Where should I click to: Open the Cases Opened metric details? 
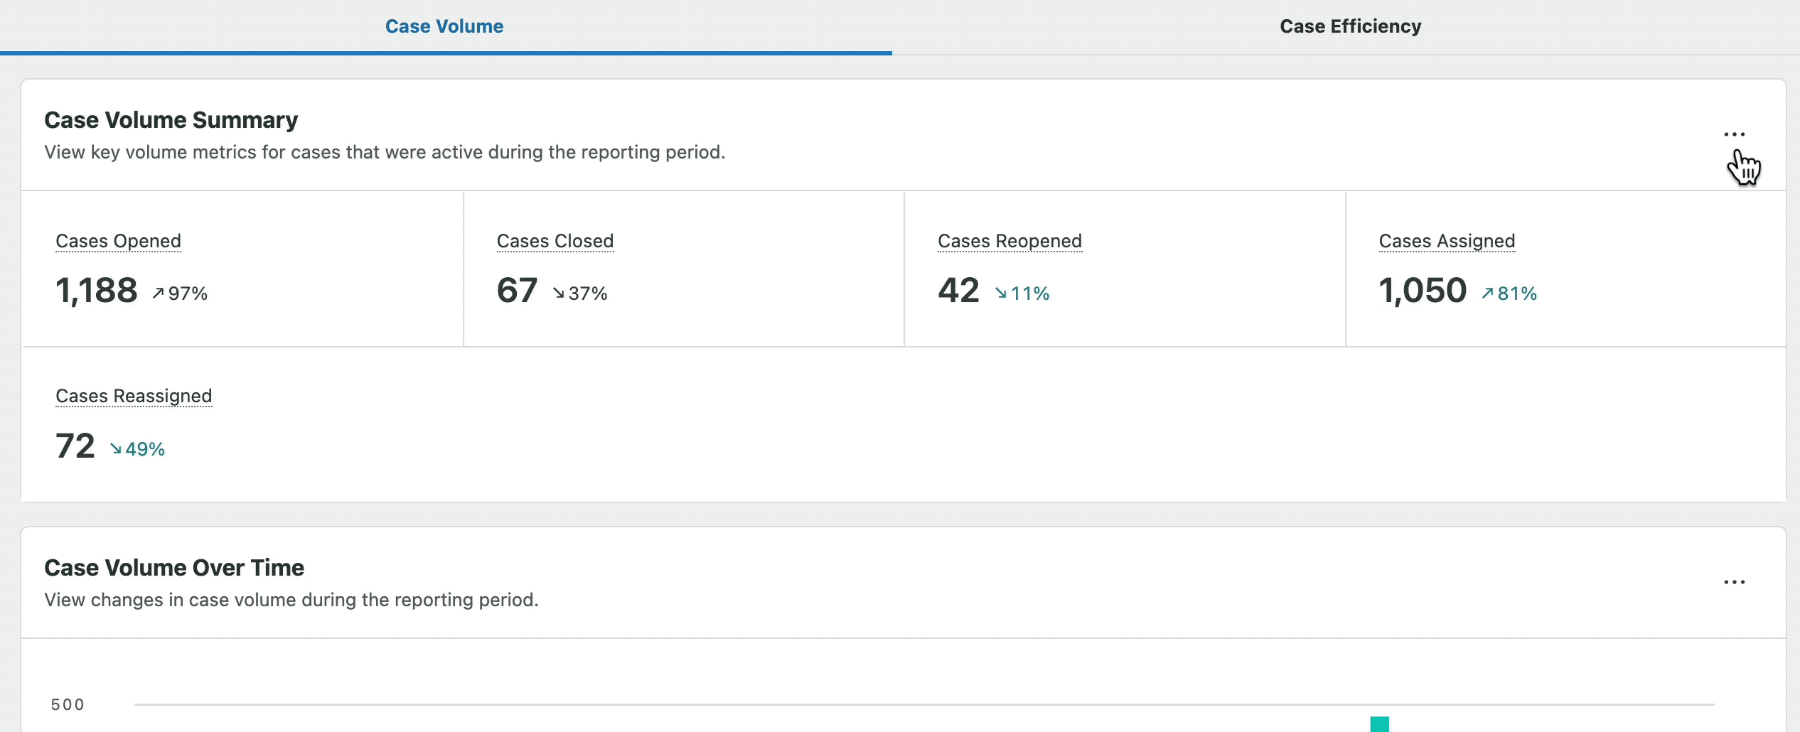(x=119, y=240)
